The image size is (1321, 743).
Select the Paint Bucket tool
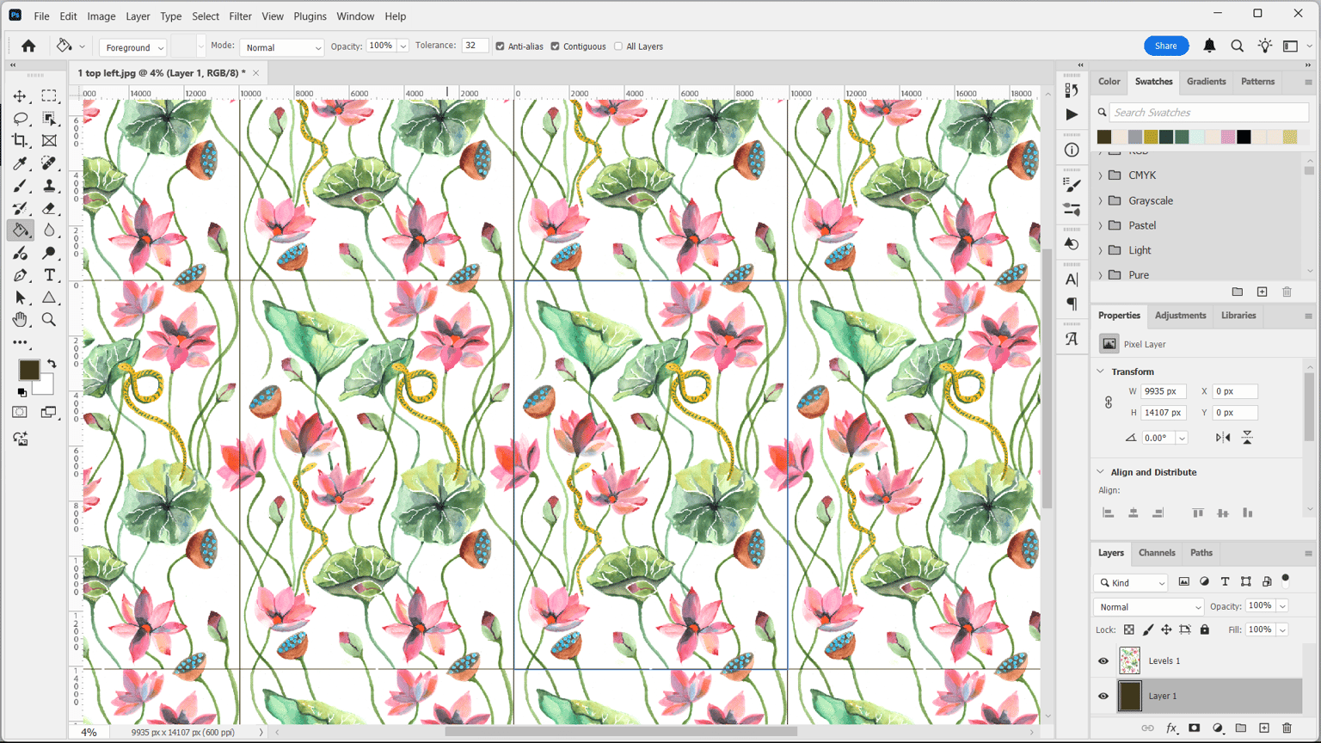point(20,230)
